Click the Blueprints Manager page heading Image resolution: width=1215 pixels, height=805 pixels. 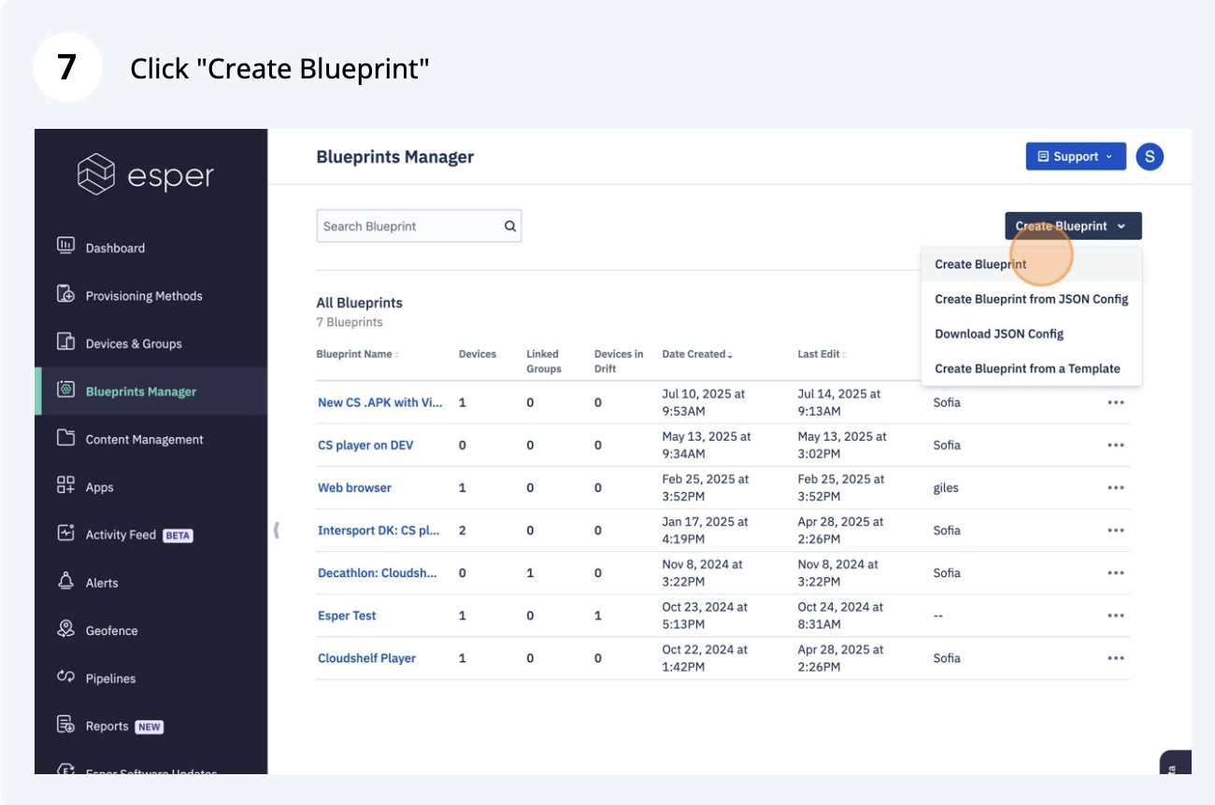(395, 157)
